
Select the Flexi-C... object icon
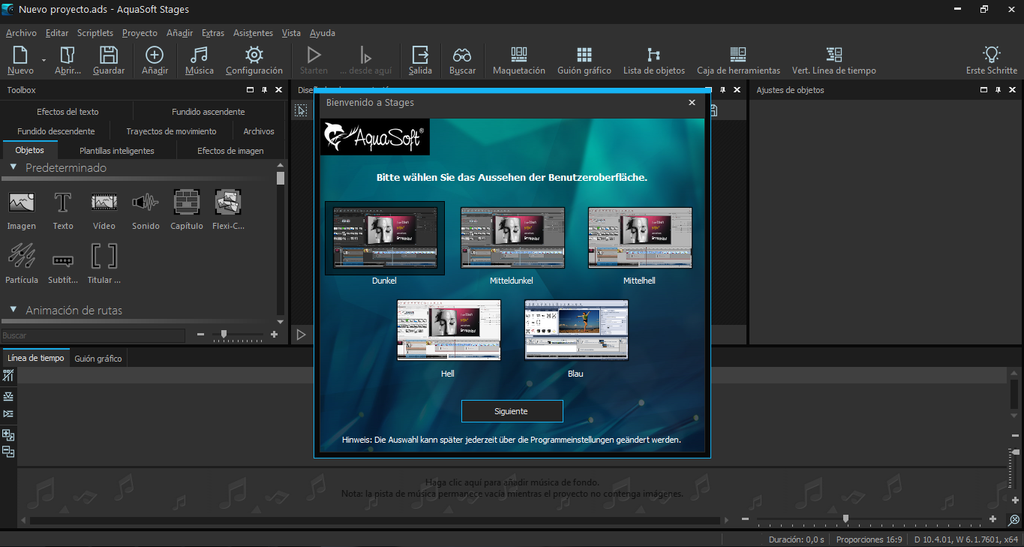[x=228, y=202]
